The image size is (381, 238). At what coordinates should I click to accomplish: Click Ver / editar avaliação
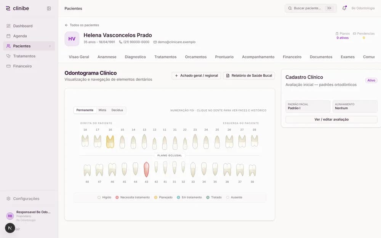(x=331, y=120)
